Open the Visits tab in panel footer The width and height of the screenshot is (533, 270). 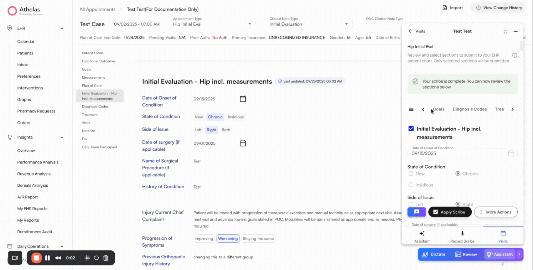[x=503, y=237]
